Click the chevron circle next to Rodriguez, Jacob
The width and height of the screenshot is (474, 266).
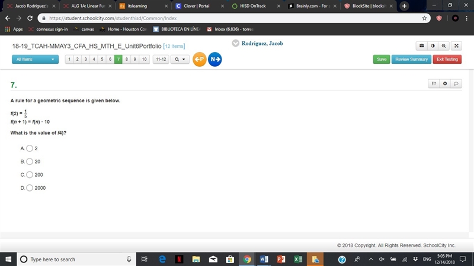pyautogui.click(x=235, y=43)
